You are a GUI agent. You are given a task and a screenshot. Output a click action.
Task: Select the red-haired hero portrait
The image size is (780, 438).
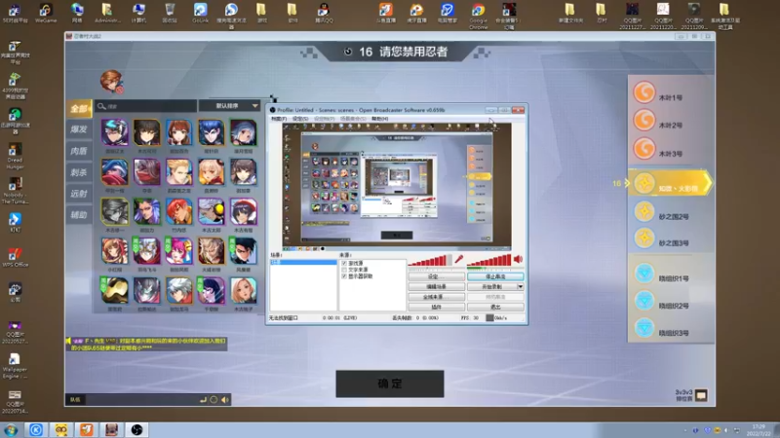179,211
